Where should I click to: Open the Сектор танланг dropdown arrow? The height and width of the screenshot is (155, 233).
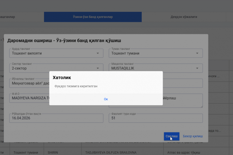pos(98,68)
